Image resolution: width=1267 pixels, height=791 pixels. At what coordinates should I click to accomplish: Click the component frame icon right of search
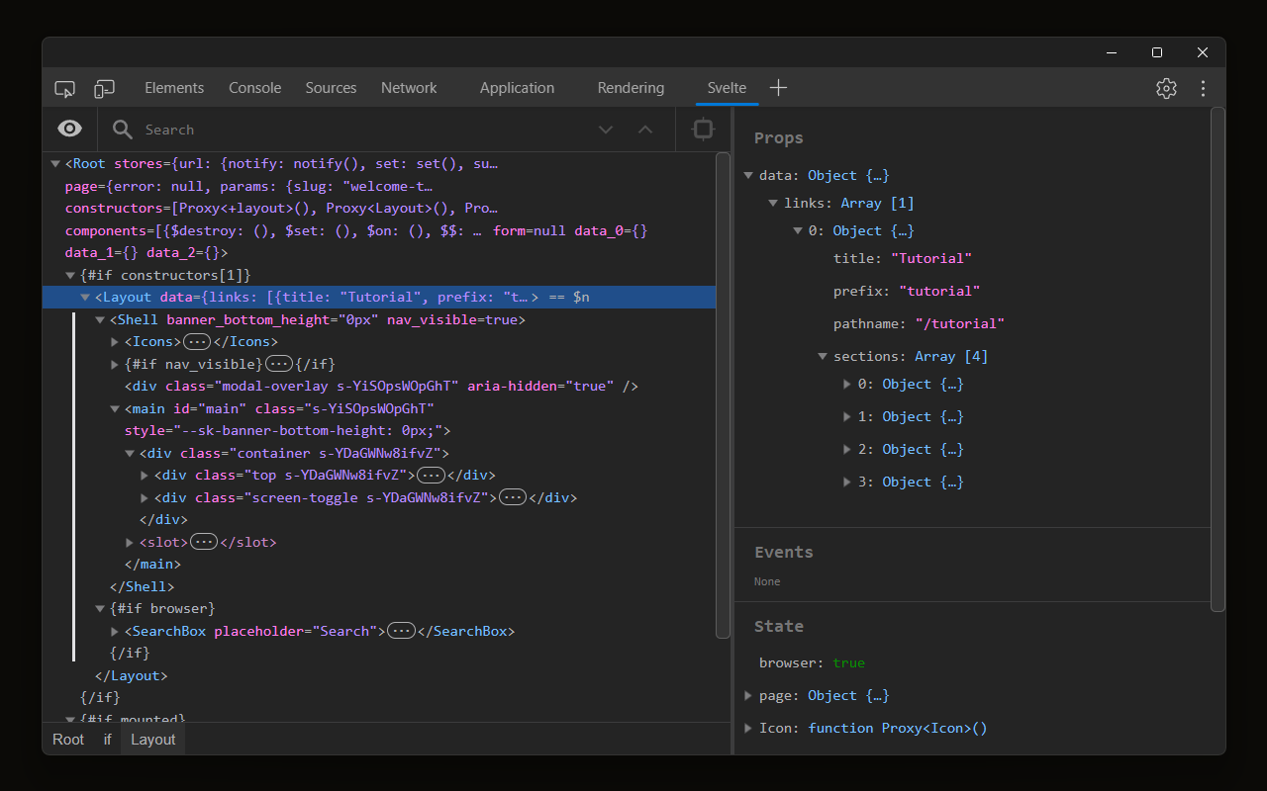[x=703, y=130]
